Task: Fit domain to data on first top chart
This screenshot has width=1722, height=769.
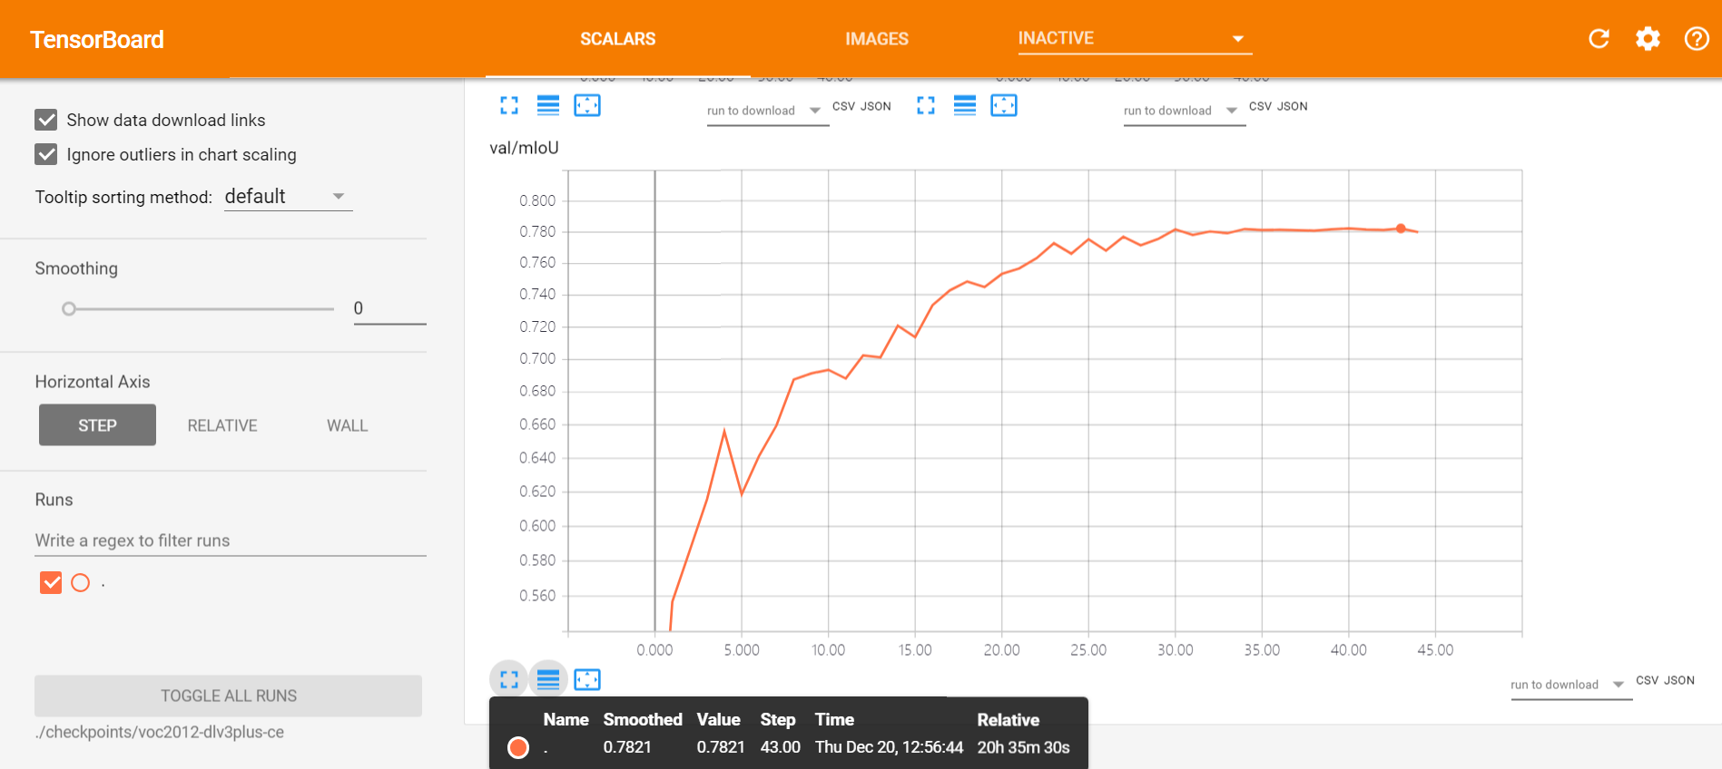Action: coord(587,105)
